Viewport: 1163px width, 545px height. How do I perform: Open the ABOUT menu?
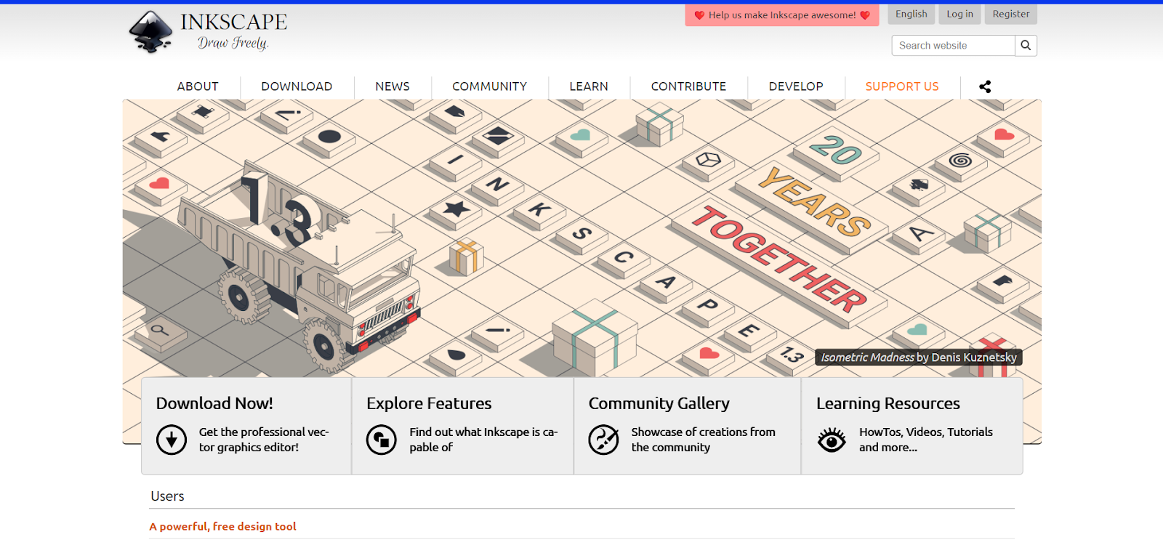click(198, 86)
